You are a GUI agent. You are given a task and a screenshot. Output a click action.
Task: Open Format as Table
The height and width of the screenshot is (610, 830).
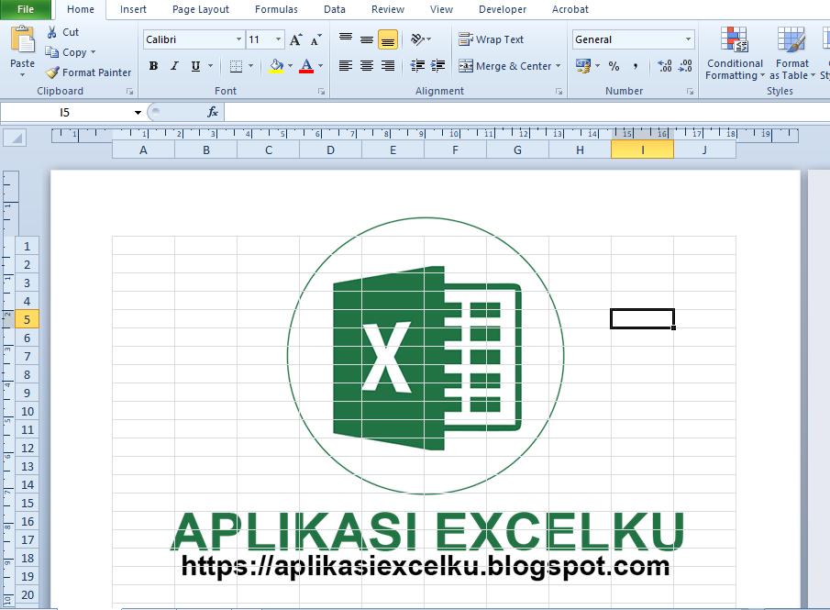tap(791, 54)
